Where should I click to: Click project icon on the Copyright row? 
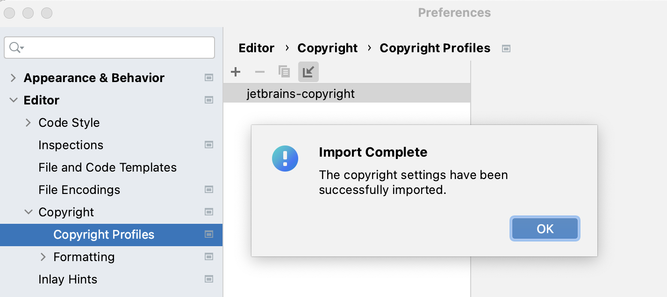209,212
